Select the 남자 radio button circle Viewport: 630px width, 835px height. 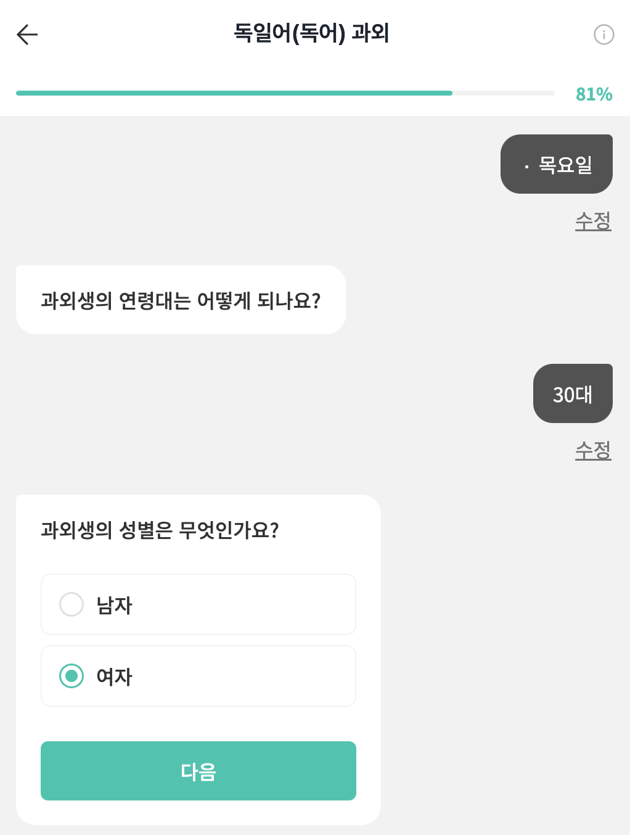tap(72, 604)
